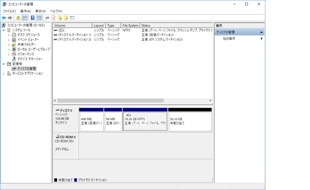Click the Up one level folder icon

(18, 18)
